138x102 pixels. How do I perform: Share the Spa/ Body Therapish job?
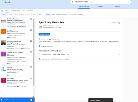[x=119, y=23]
